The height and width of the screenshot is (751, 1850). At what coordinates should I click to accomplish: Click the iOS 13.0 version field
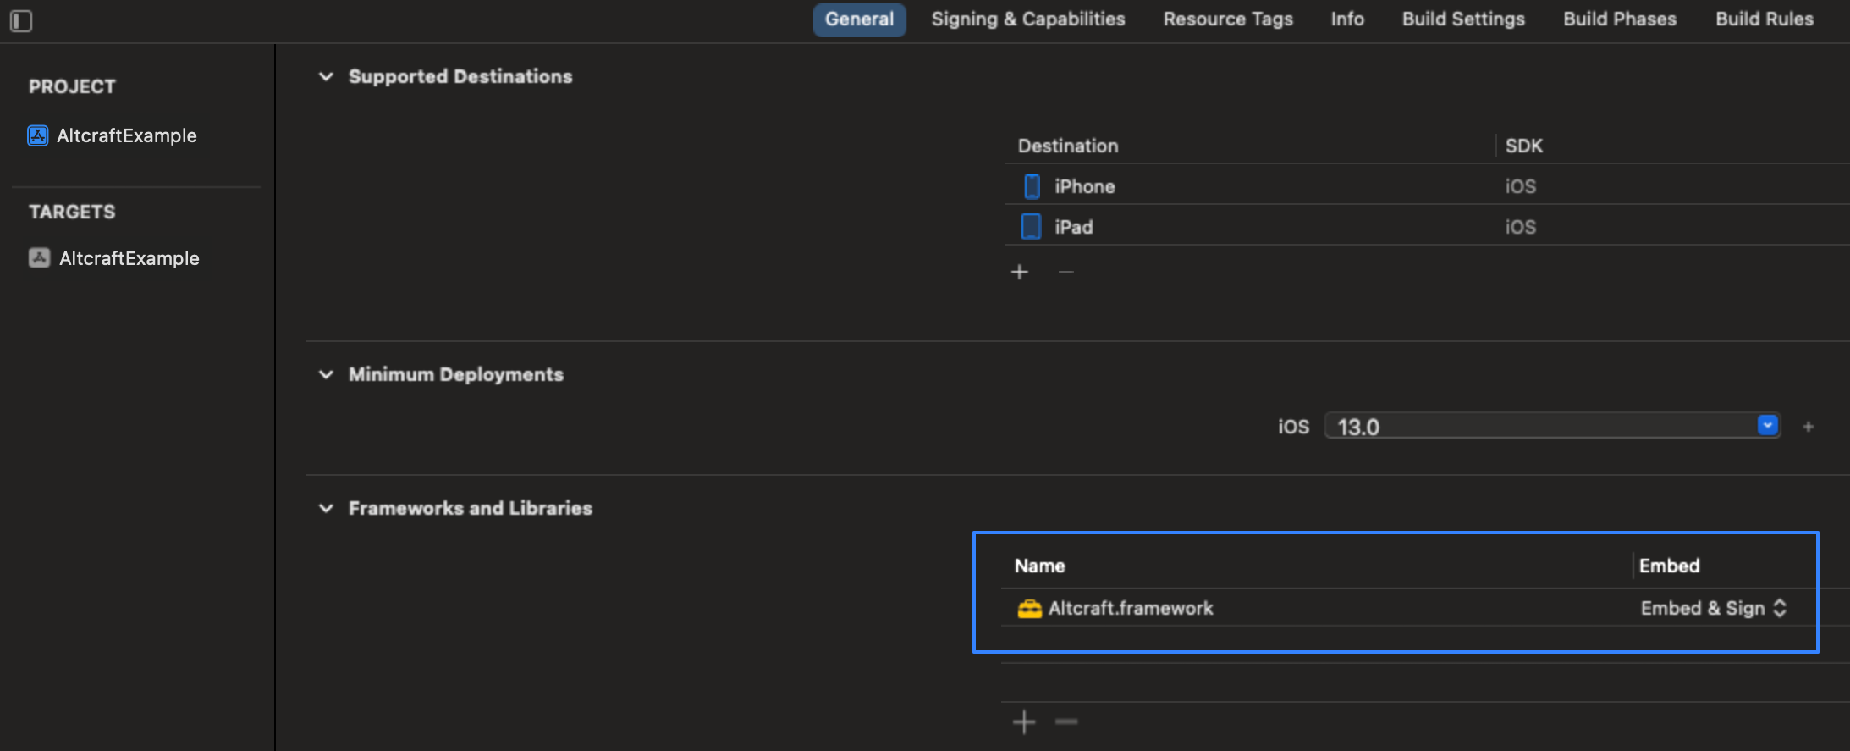click(1539, 427)
